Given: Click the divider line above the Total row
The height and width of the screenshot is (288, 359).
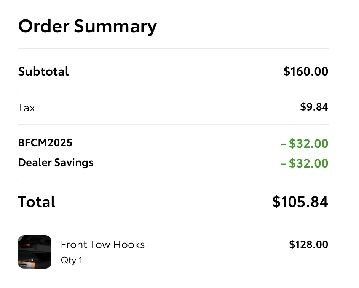Looking at the screenshot, I should (x=173, y=180).
